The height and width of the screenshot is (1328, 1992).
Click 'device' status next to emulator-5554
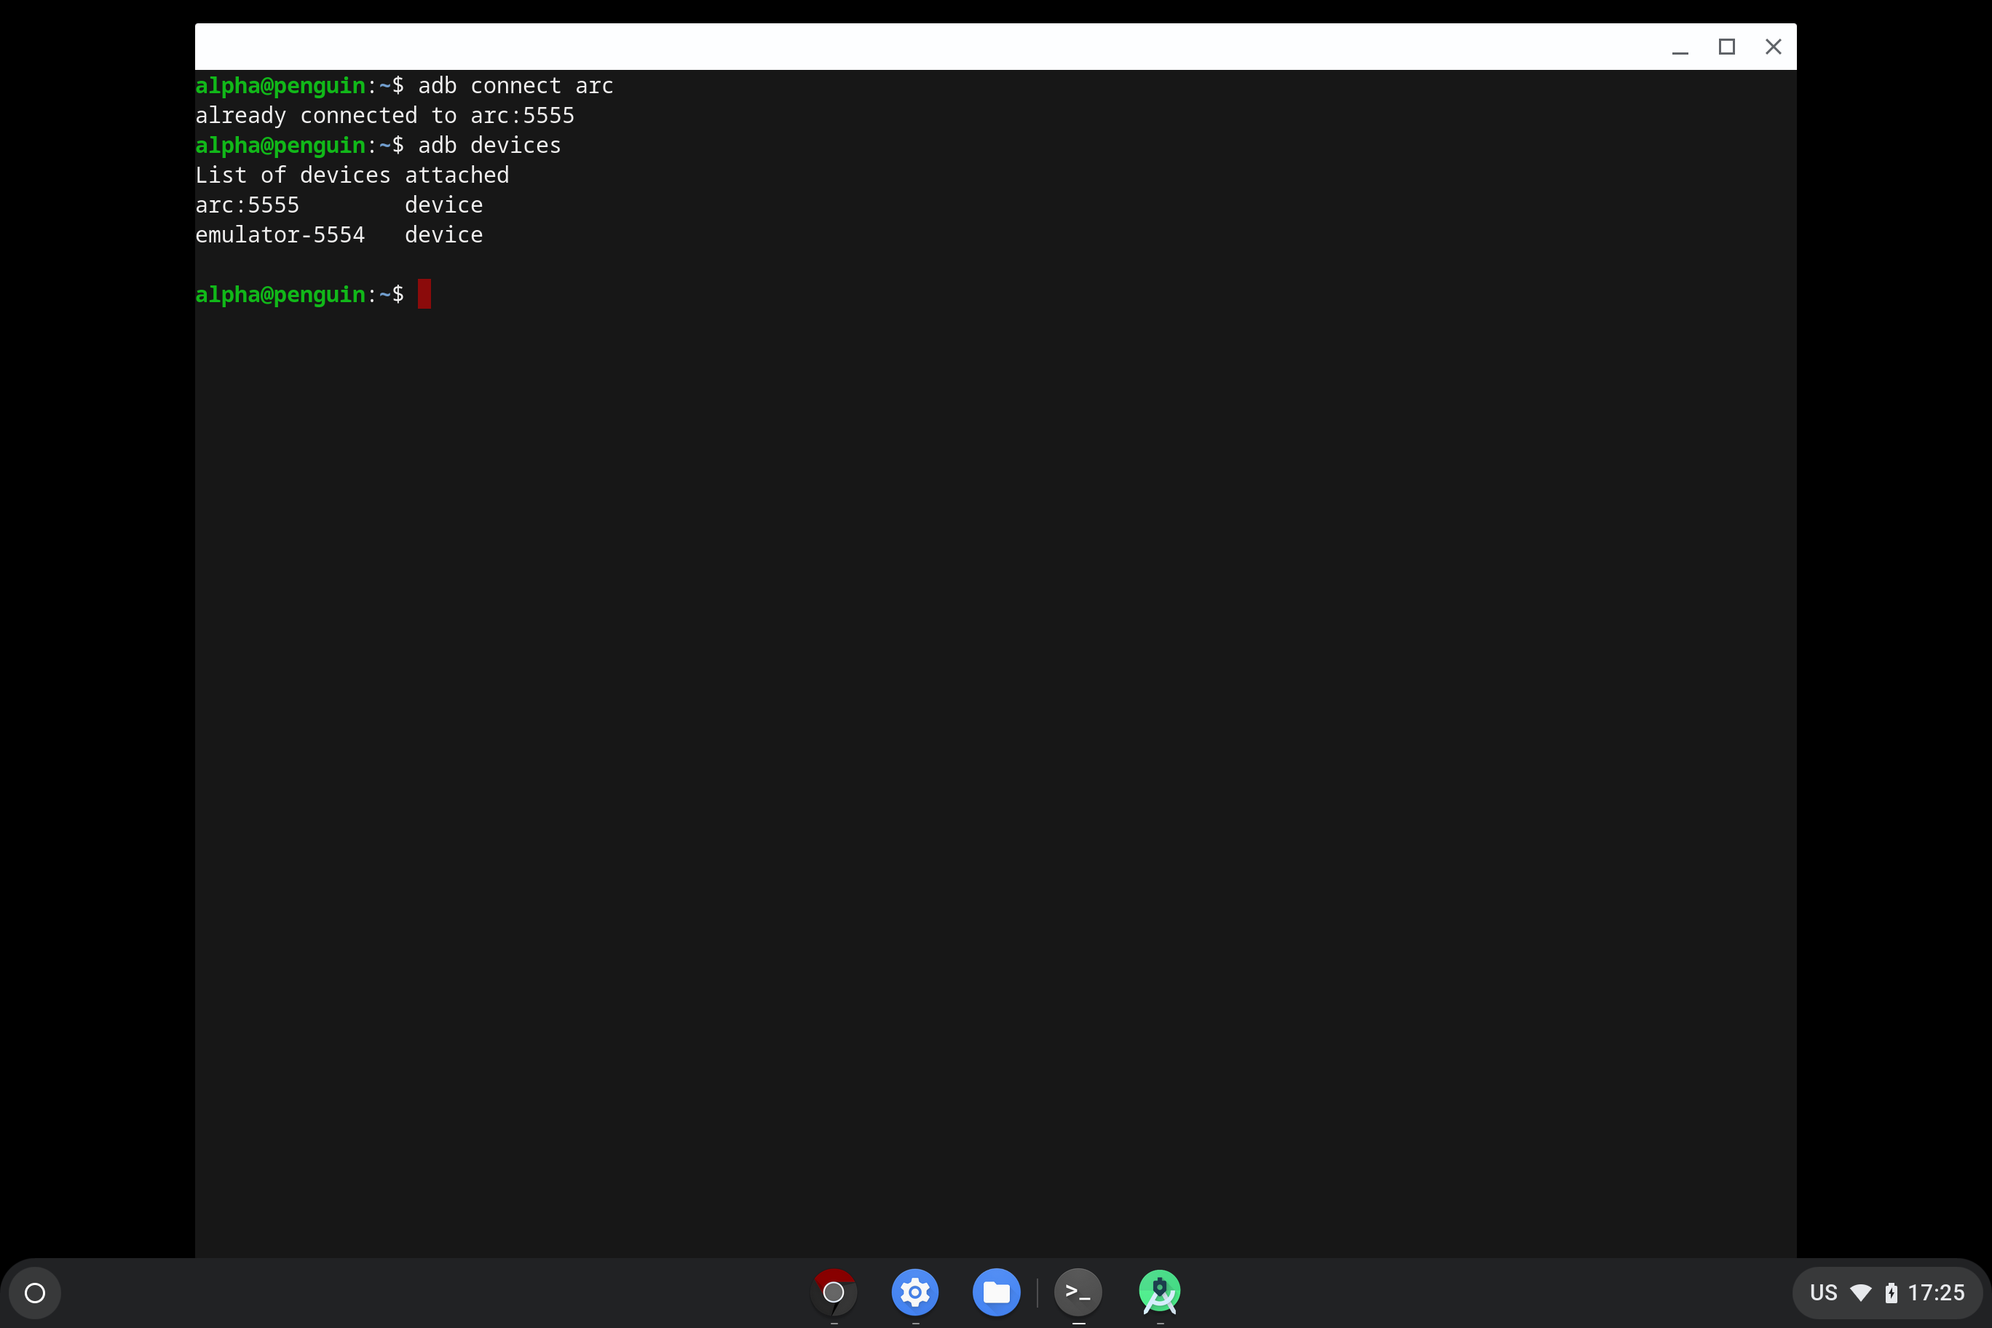pyautogui.click(x=444, y=234)
